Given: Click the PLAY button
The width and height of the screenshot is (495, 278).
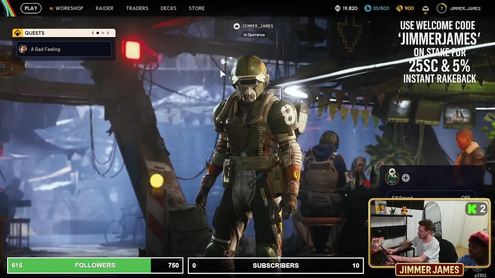Looking at the screenshot, I should (x=31, y=8).
